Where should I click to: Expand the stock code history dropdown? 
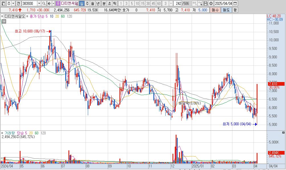tap(39, 3)
